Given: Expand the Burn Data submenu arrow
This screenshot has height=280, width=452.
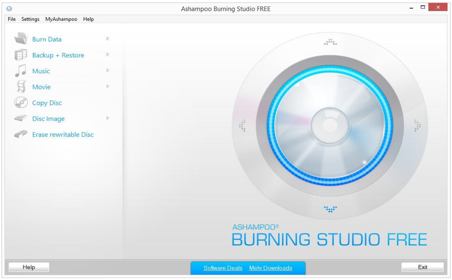Looking at the screenshot, I should click(107, 39).
